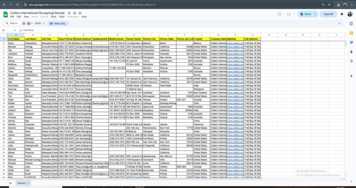Open the Google Sheets home icon
Viewport: 356px width, 188px height.
(6, 15)
